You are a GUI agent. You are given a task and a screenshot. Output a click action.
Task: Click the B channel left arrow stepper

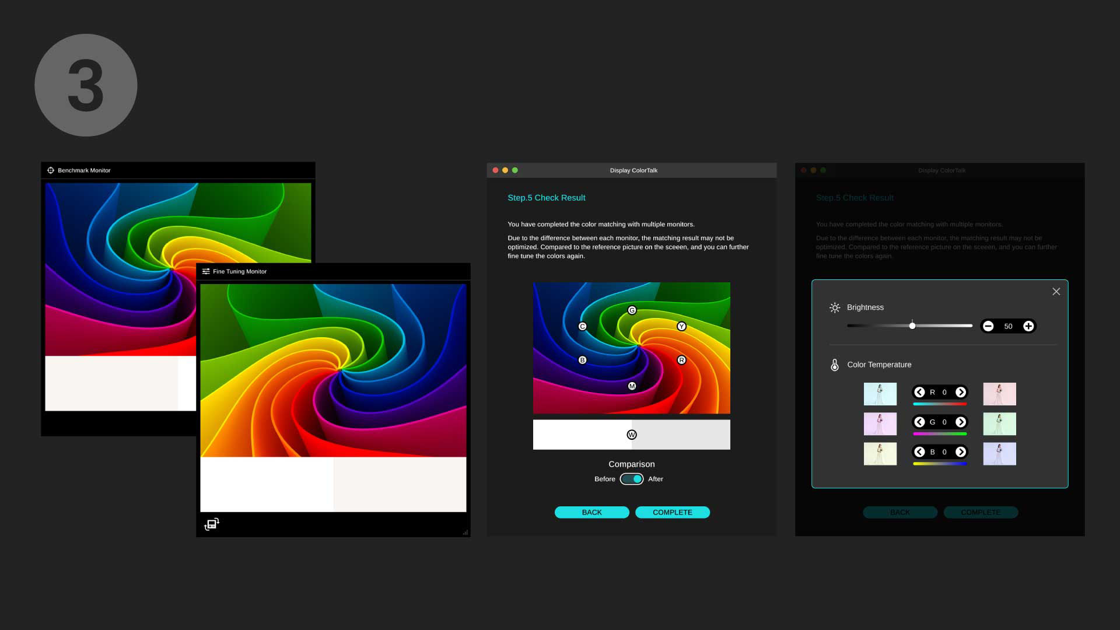point(920,452)
